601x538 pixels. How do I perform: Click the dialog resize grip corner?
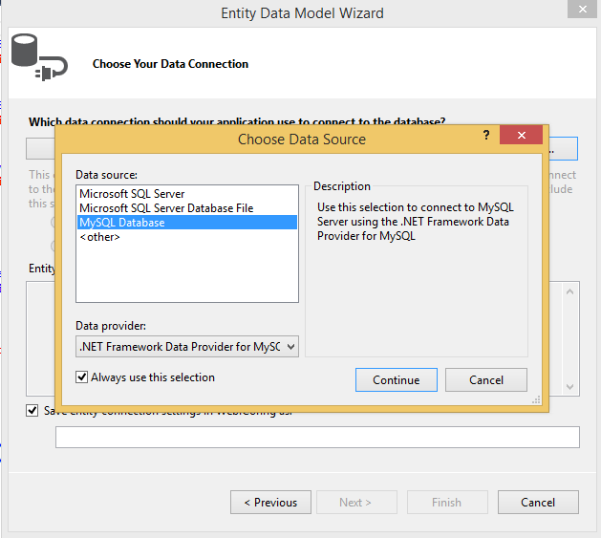point(536,399)
